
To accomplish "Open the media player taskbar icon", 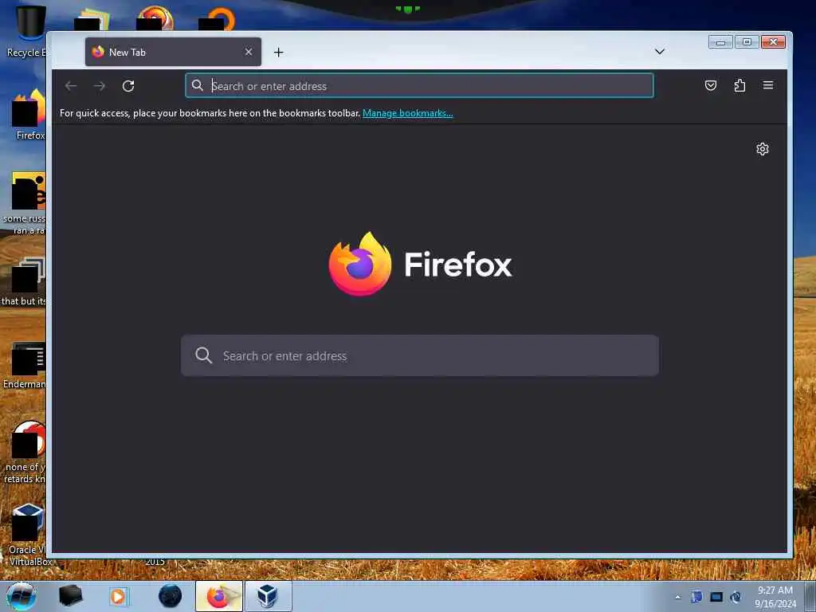I will 118,596.
